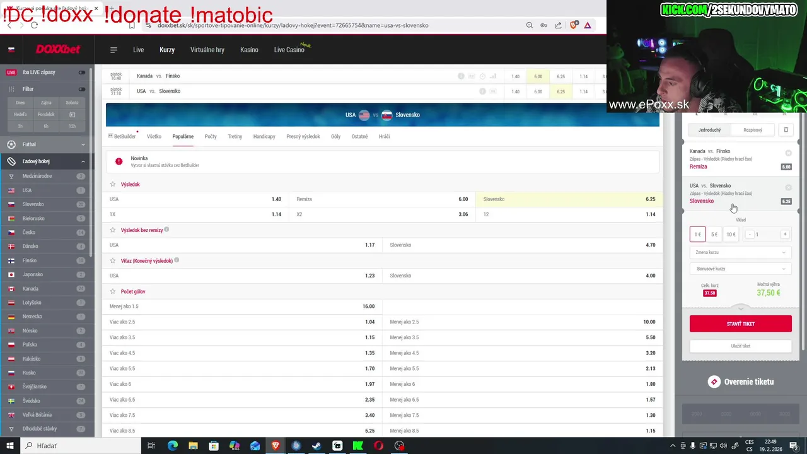
Task: Open Overenie tiketu
Action: [741, 381]
